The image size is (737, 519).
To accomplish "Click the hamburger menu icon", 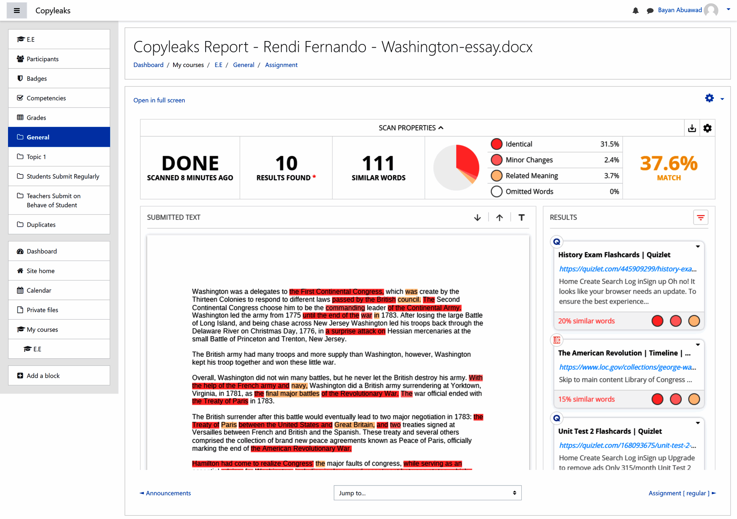I will tap(17, 10).
